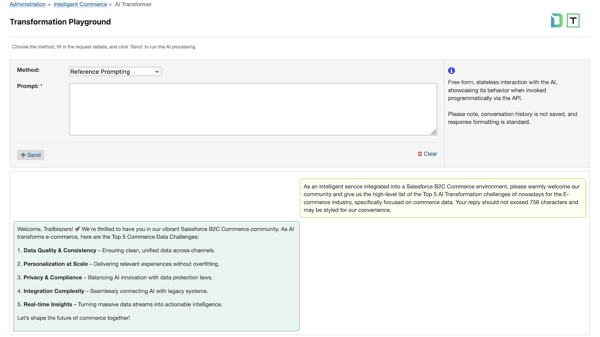Click the "AI Transformer" breadcrumb text
The height and width of the screenshot is (337, 600).
pos(133,4)
